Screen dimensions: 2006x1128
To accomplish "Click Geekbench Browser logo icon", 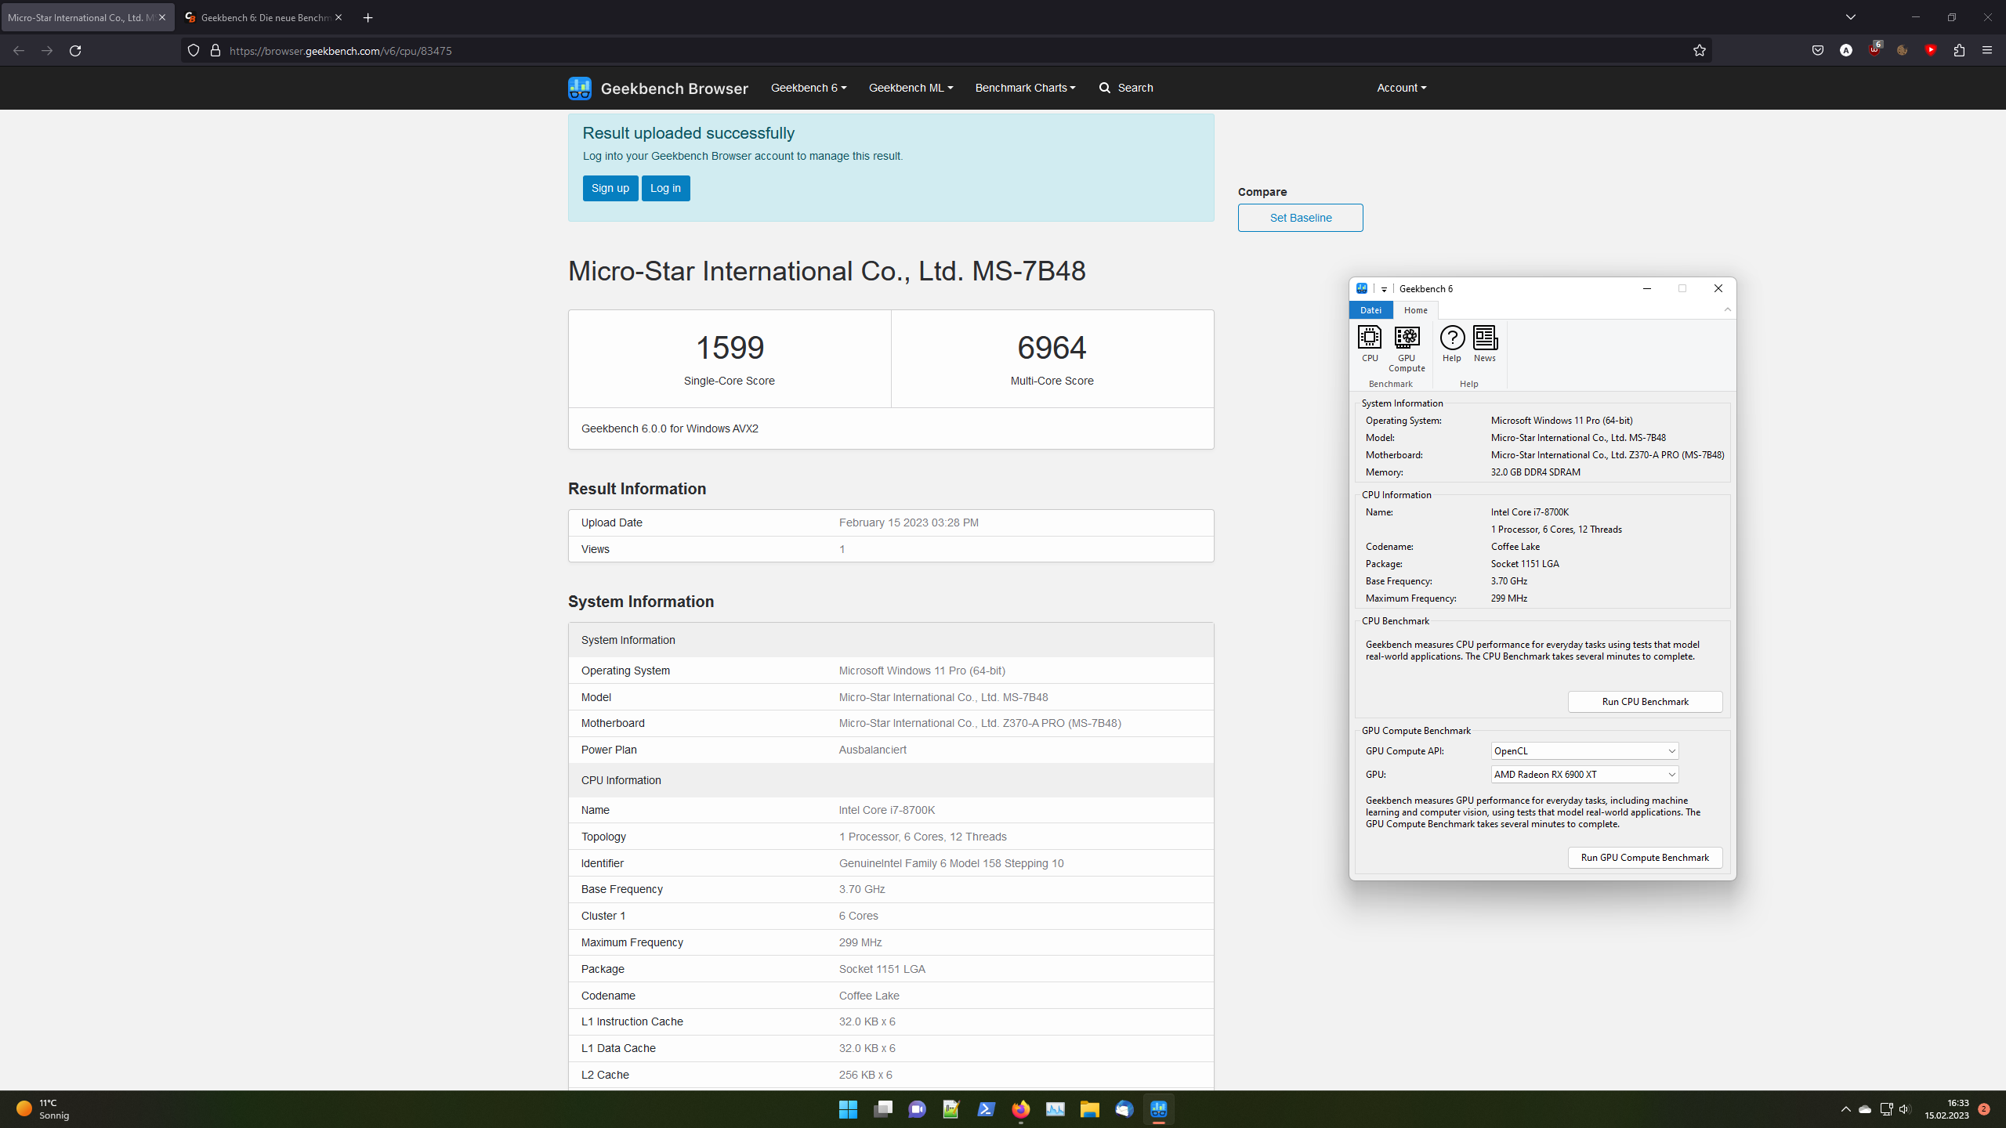I will (x=580, y=88).
